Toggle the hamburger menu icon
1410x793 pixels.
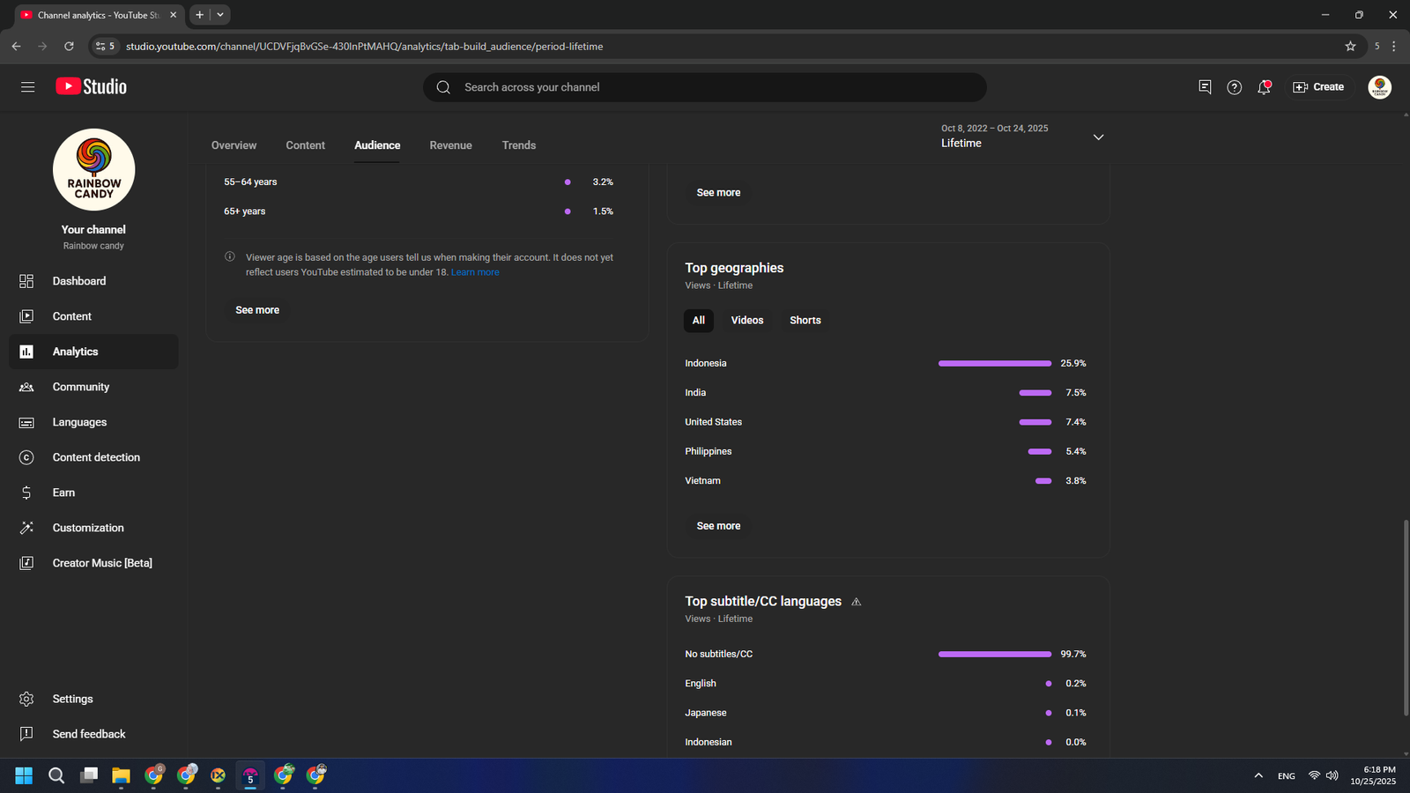pos(28,87)
